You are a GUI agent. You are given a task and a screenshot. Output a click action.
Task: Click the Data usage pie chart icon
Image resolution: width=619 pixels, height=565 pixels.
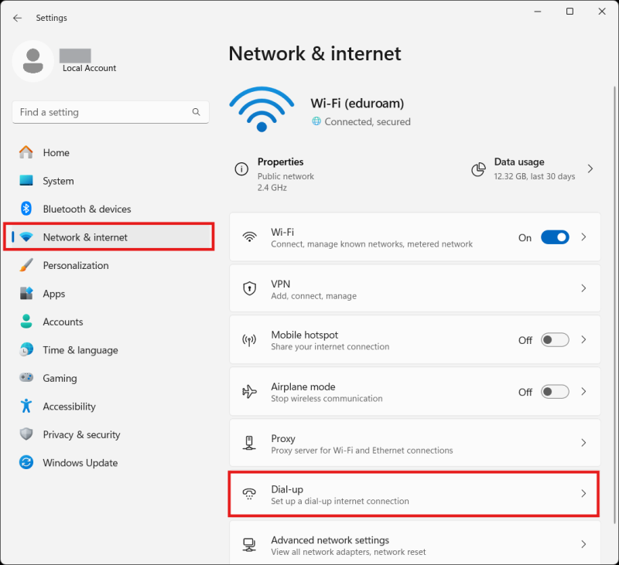(x=478, y=169)
